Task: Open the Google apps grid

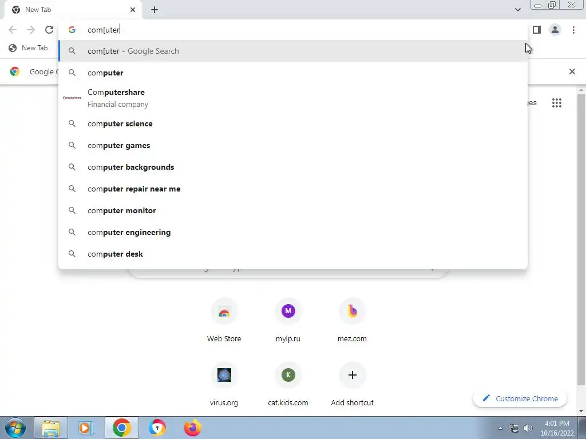Action: point(557,103)
